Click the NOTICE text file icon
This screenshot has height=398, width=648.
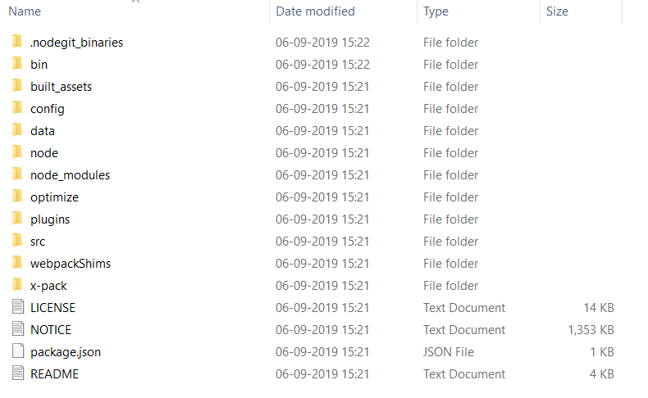tap(18, 329)
